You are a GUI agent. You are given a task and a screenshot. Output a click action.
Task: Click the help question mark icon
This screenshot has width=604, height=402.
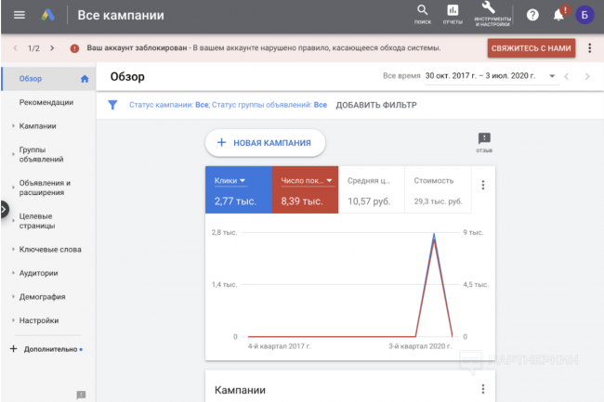click(532, 15)
